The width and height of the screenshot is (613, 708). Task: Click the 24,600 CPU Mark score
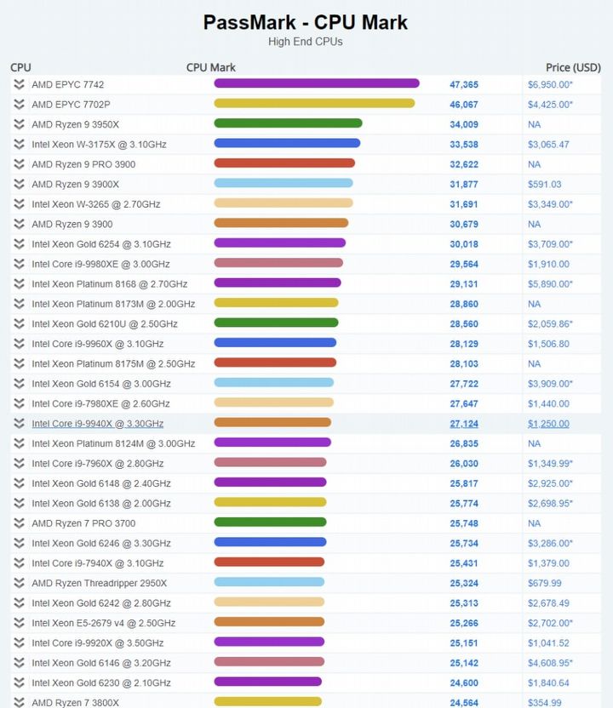pos(464,682)
